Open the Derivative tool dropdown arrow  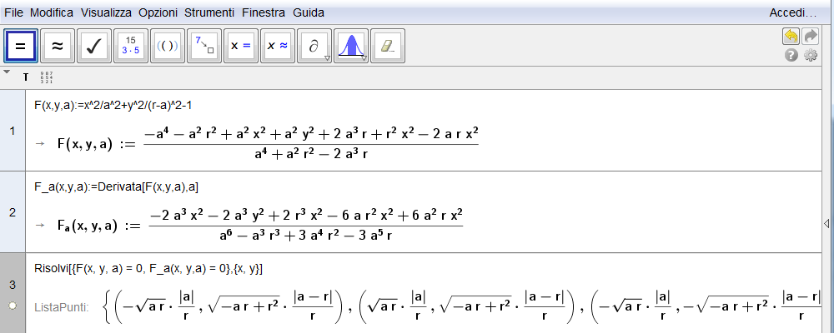click(328, 58)
